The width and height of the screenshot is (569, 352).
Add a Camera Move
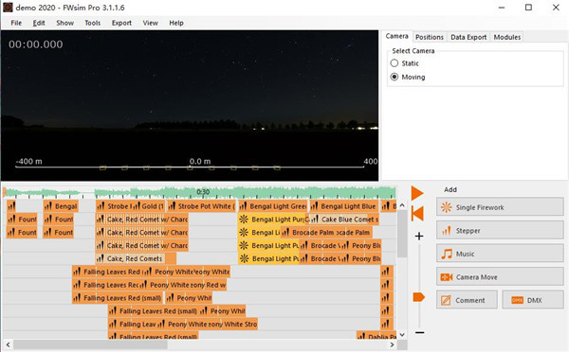[500, 276]
